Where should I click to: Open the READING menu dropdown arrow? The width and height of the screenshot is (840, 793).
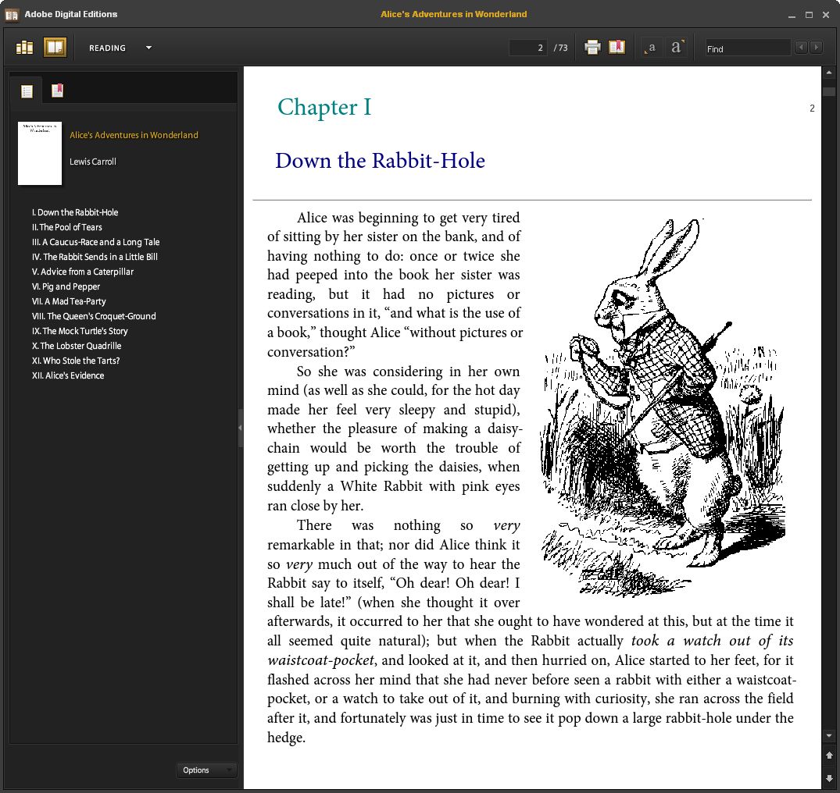[149, 48]
